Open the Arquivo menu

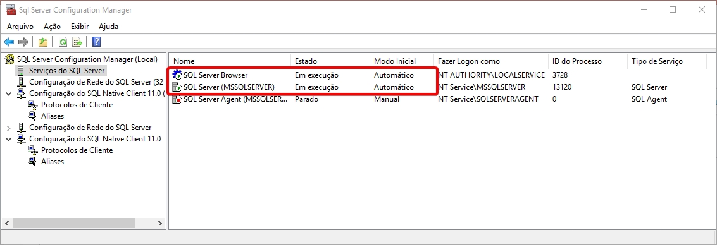[20, 27]
